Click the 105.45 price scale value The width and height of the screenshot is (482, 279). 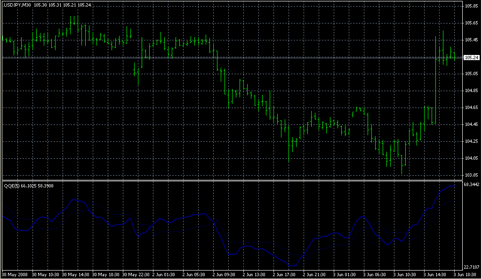[471, 40]
